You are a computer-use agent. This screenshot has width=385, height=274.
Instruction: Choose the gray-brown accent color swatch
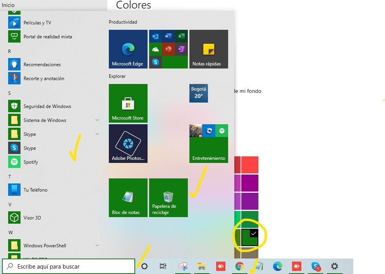250,253
